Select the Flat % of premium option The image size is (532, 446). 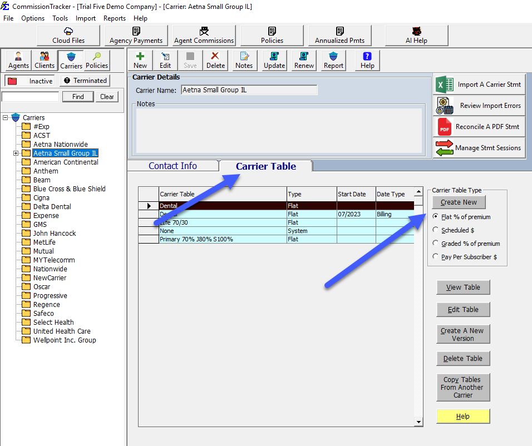(436, 217)
